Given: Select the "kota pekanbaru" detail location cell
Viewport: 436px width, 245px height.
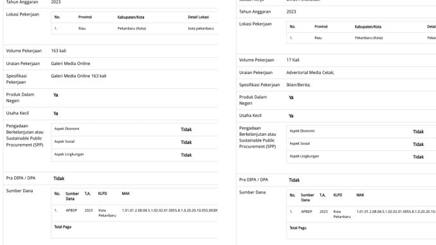Looking at the screenshot, I should pyautogui.click(x=201, y=28).
